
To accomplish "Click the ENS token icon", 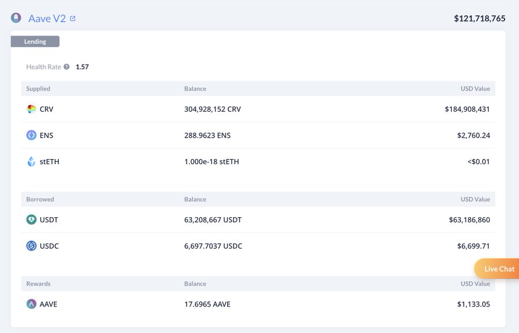I will (x=32, y=135).
